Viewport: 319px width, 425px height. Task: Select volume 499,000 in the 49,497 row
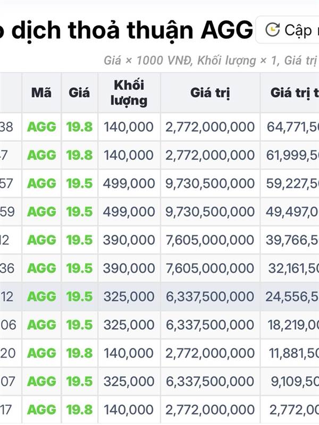[x=129, y=211]
